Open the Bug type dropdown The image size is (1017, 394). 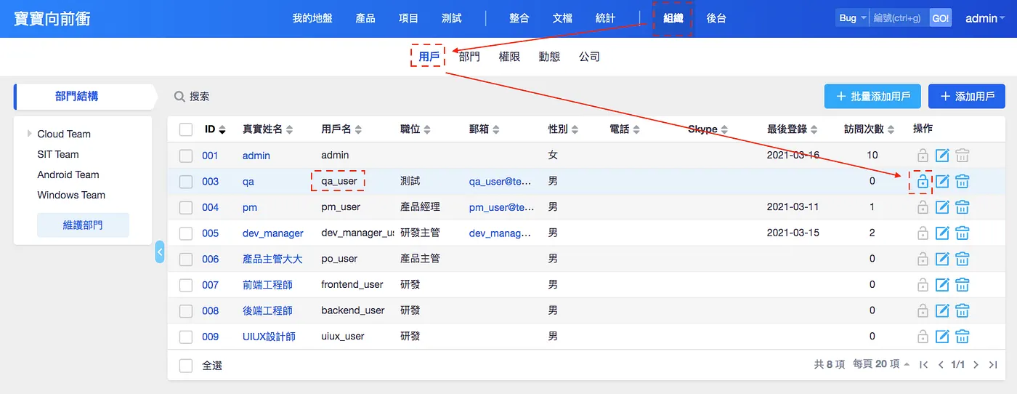[852, 18]
